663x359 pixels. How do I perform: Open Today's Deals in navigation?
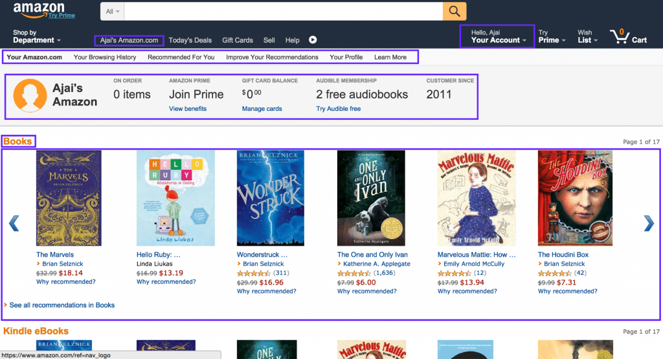coord(190,40)
